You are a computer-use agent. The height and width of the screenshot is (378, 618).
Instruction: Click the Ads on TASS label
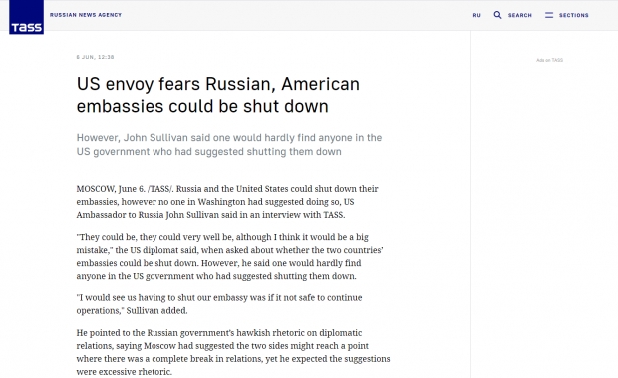coord(549,60)
